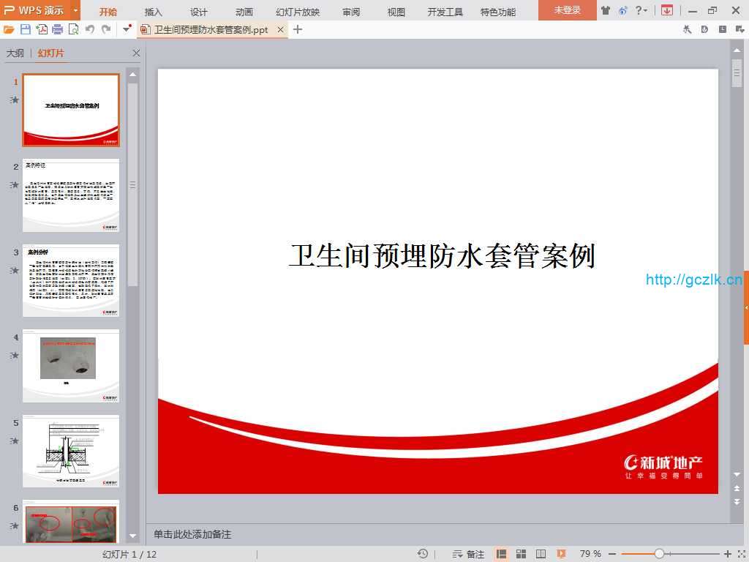
Task: Select slide 4 thumbnail with pipe photo
Action: pyautogui.click(x=71, y=365)
